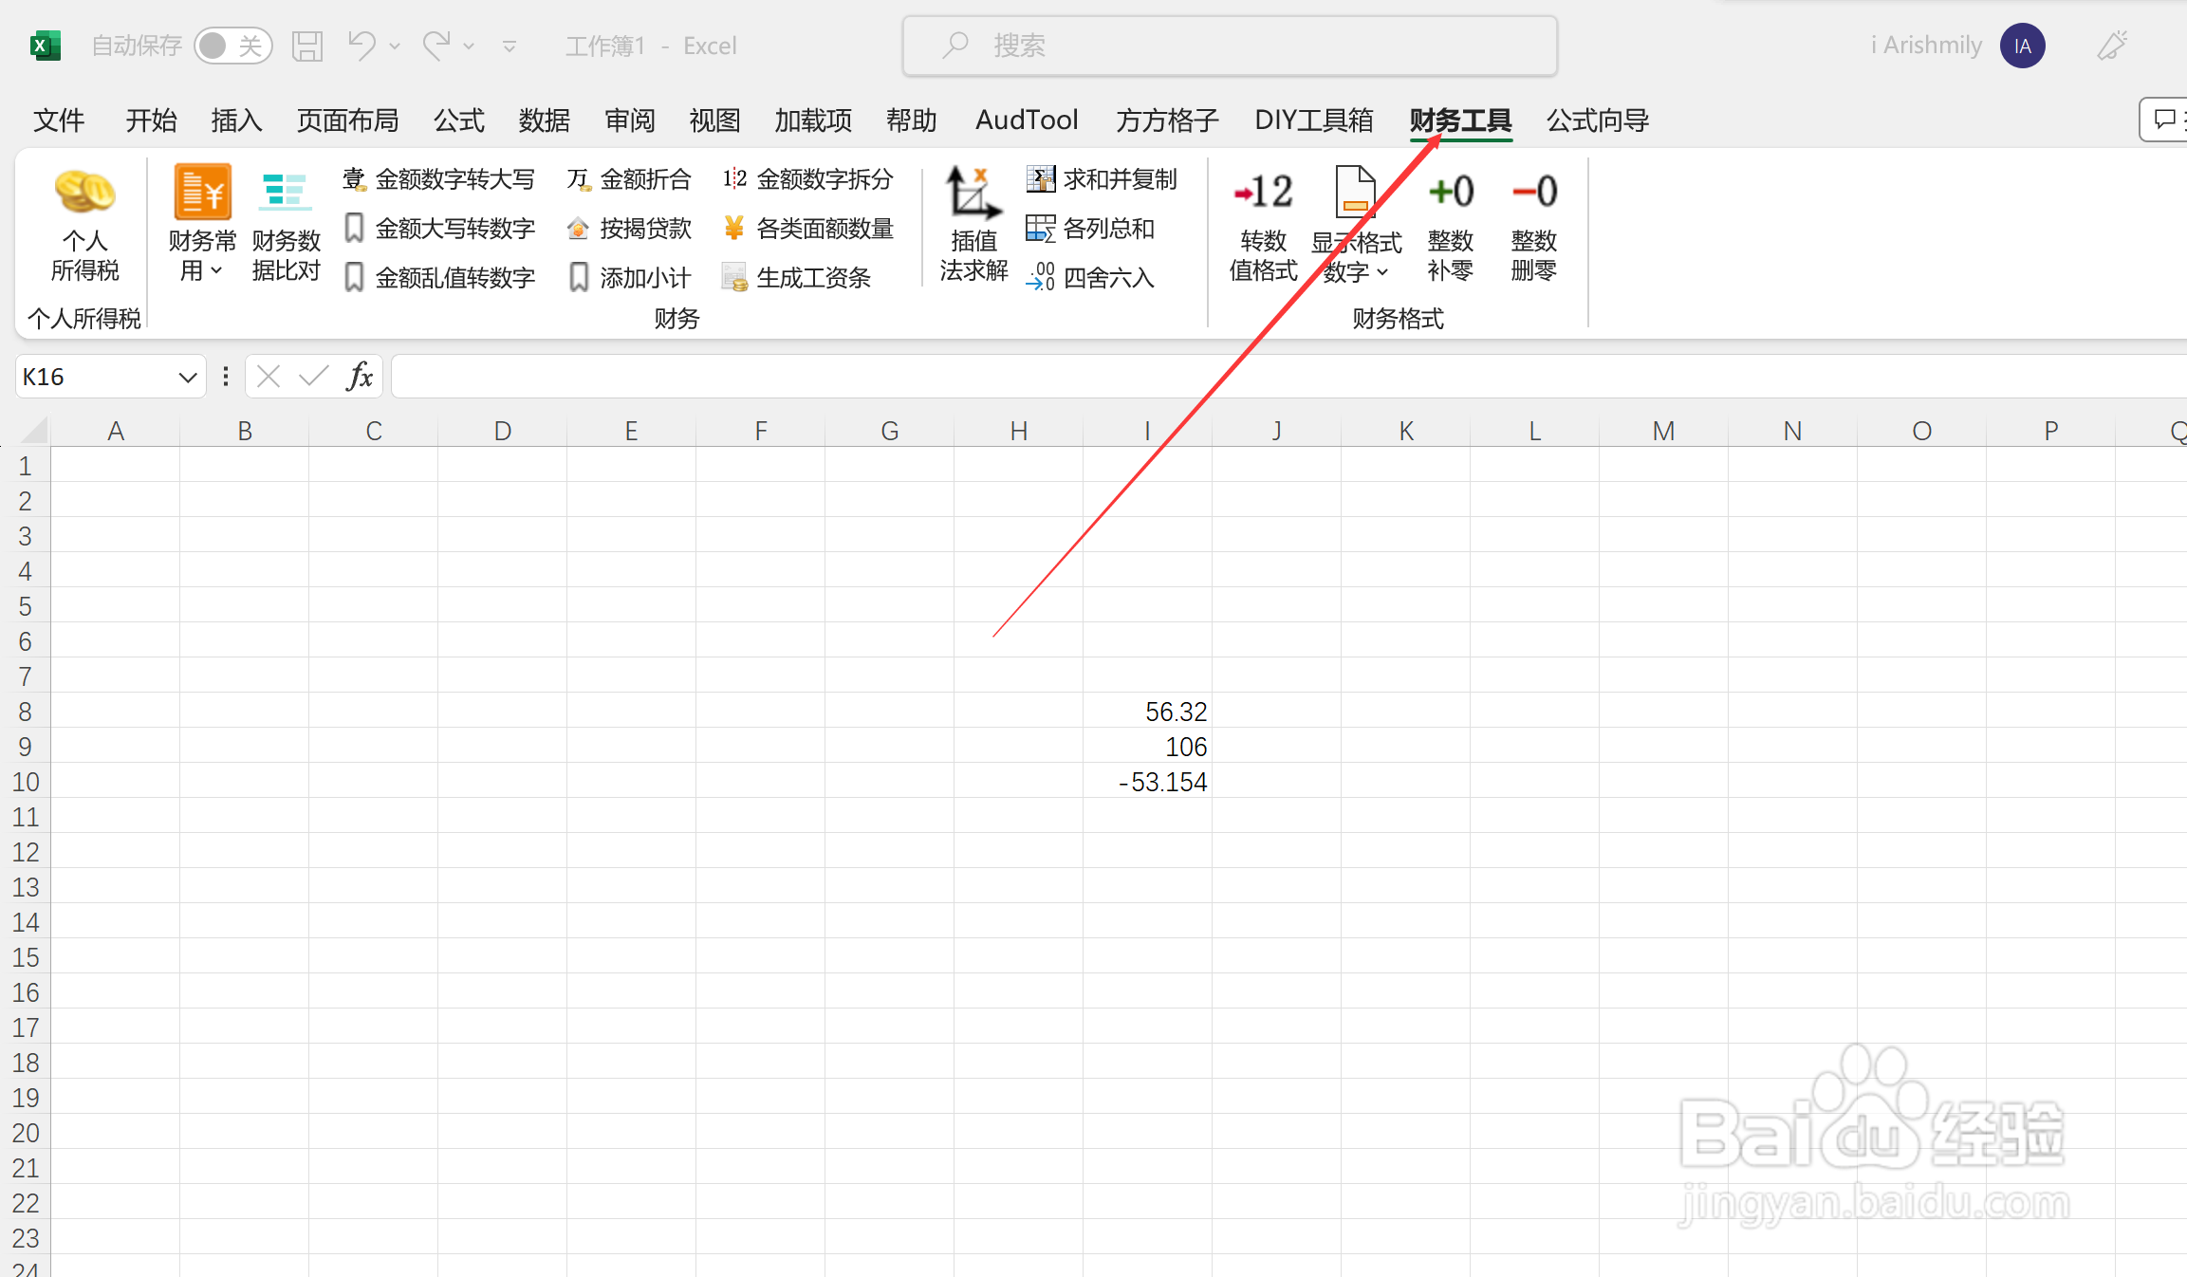The image size is (2187, 1277).
Task: Open the IA account avatar
Action: 2022,46
